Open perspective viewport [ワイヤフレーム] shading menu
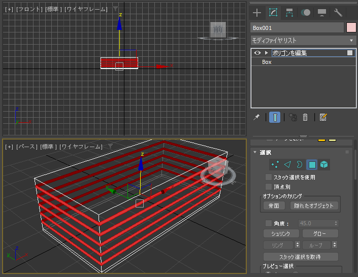 [x=81, y=147]
